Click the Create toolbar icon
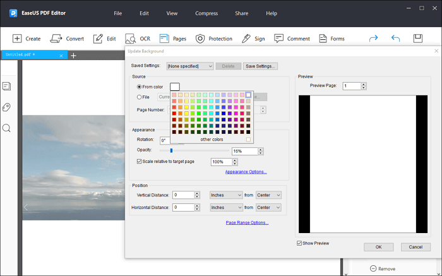The image size is (442, 276). [x=17, y=39]
